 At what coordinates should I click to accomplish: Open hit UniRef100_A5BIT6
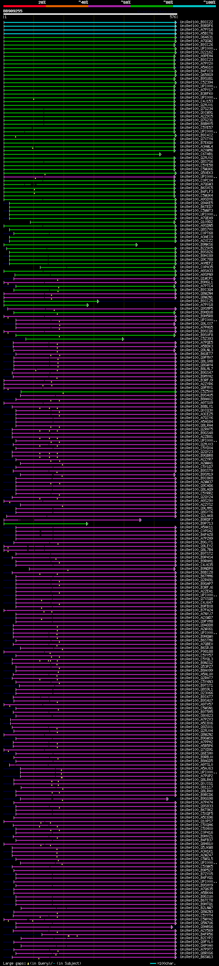pyautogui.click(x=196, y=33)
